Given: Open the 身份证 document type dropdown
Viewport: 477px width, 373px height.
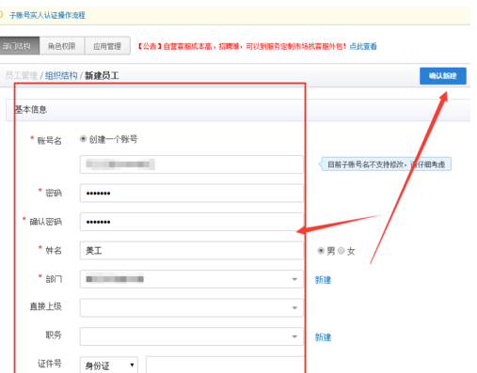Looking at the screenshot, I should (x=109, y=365).
